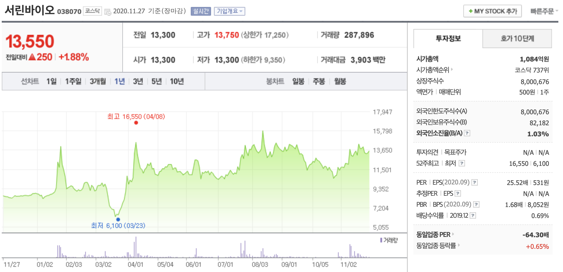Viewport: 563px width, 272px height.
Task: Show the 일봉 candlestick chart
Action: point(298,81)
